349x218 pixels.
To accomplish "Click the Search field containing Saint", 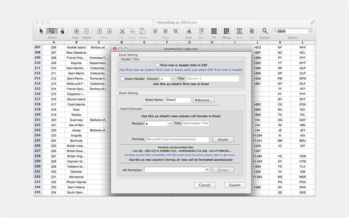I will [x=293, y=31].
